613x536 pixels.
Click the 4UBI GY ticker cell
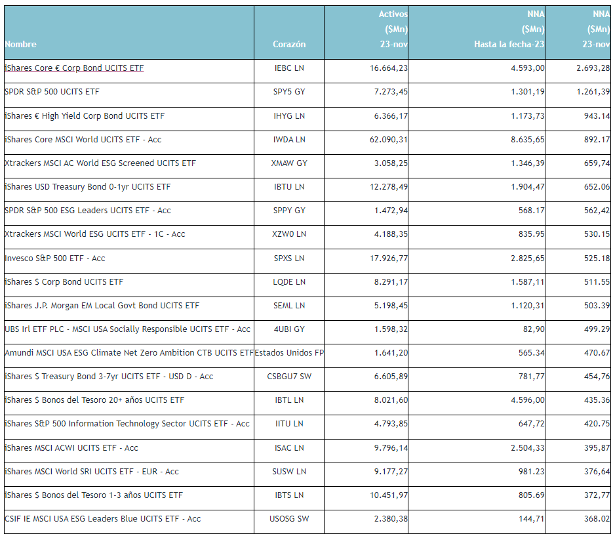coord(289,329)
